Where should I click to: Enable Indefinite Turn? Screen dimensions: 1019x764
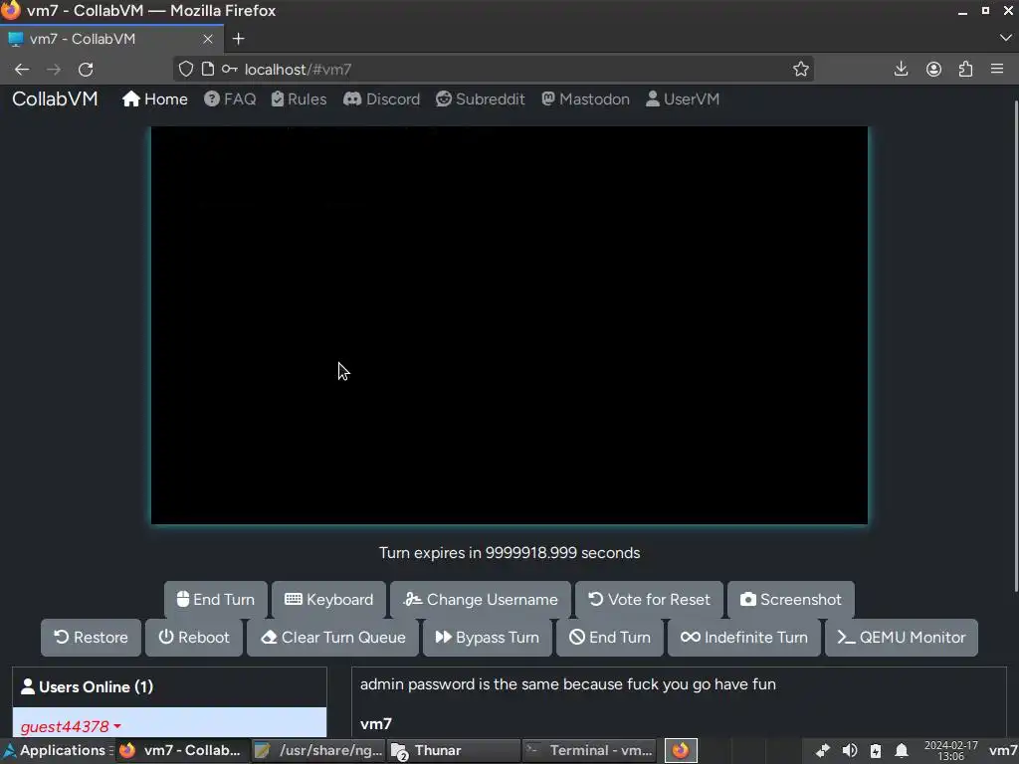coord(744,638)
